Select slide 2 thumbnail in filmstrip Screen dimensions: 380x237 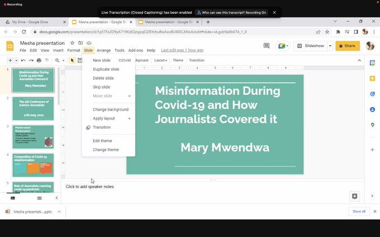[33, 109]
